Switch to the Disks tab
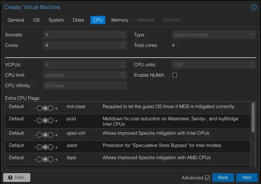This screenshot has width=261, height=184. coord(78,20)
